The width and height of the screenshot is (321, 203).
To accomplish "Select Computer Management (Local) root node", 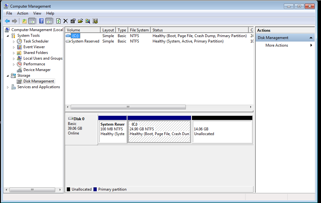I will click(37, 30).
